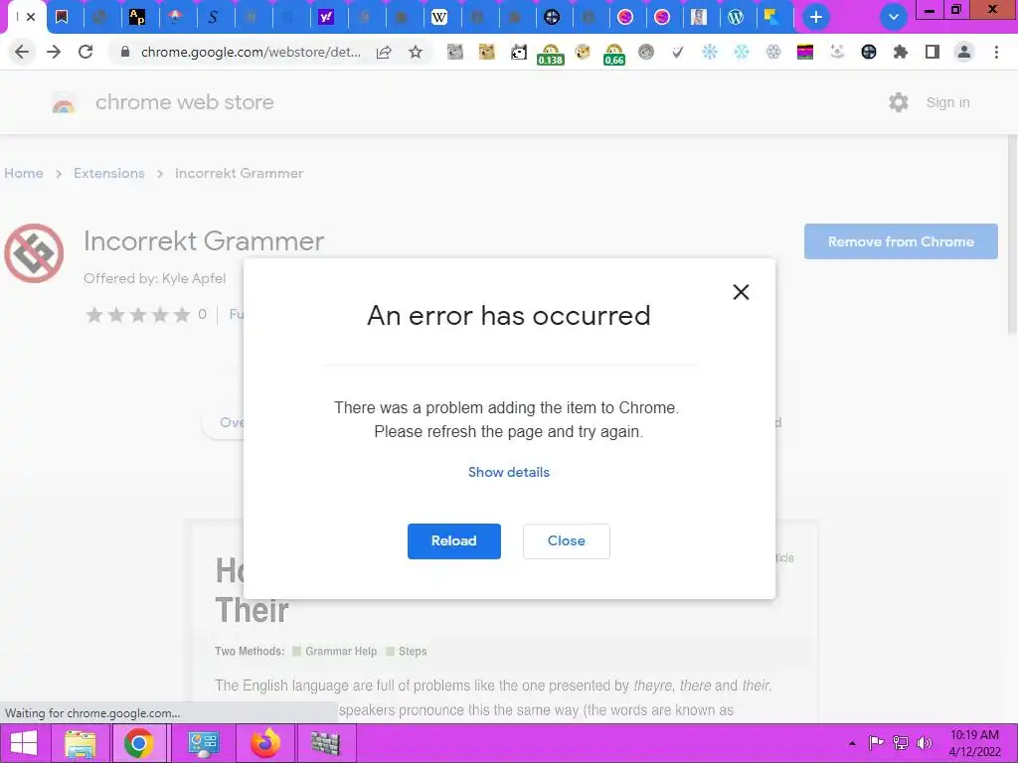
Task: Open Chrome Web Store settings gear
Action: [899, 102]
